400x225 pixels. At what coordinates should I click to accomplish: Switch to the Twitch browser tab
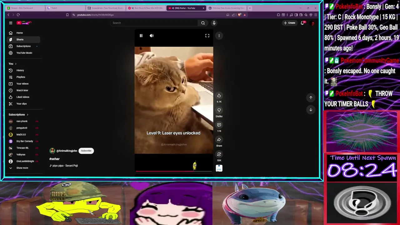(65, 8)
